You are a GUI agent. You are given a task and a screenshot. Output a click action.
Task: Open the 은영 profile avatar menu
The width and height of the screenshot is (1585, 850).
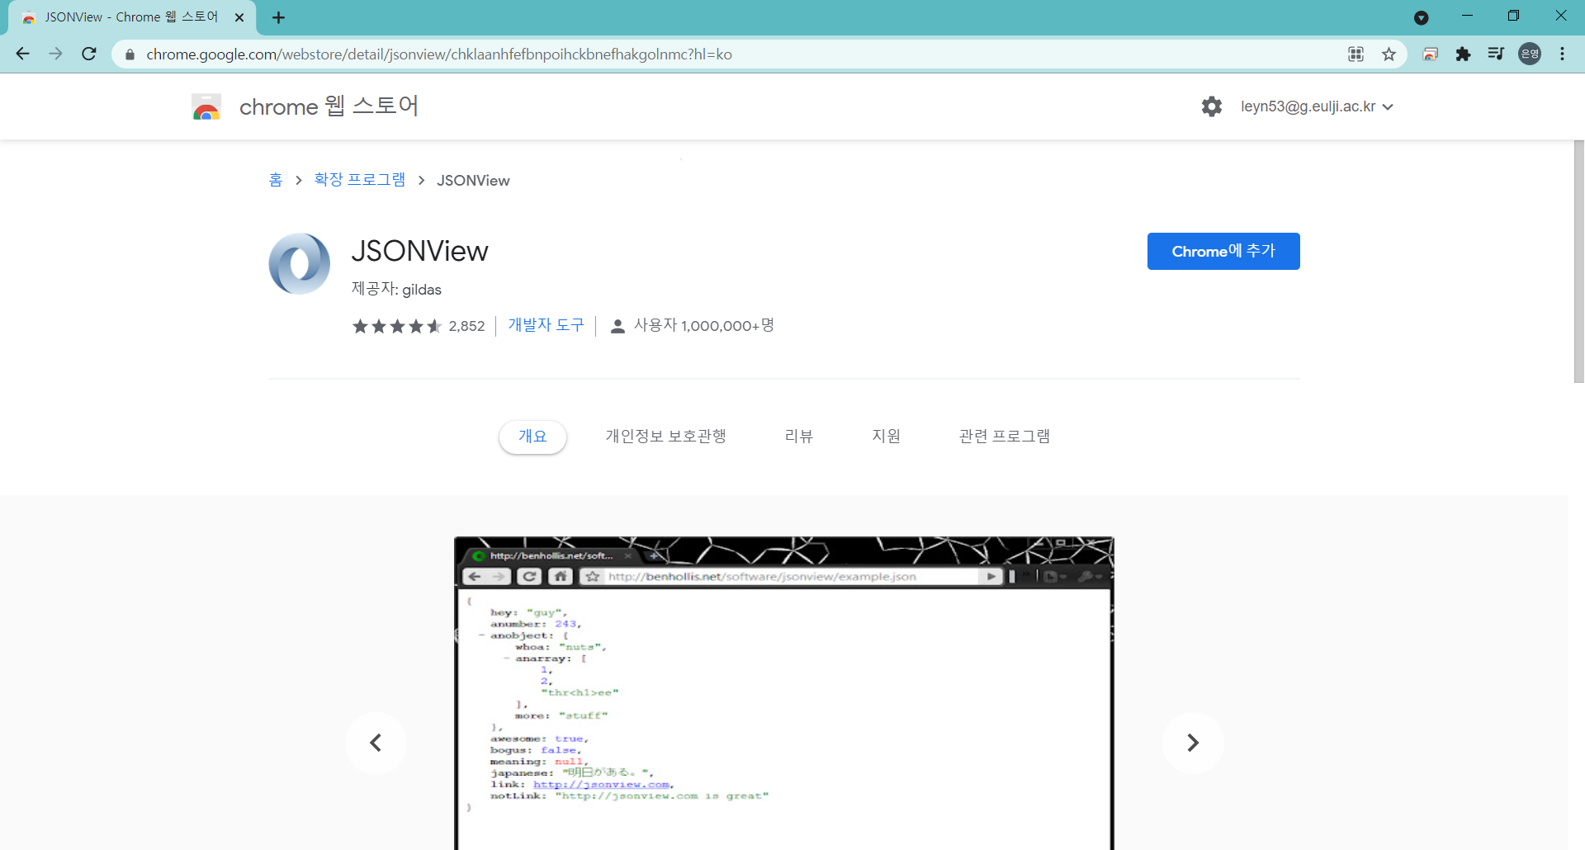[1530, 54]
